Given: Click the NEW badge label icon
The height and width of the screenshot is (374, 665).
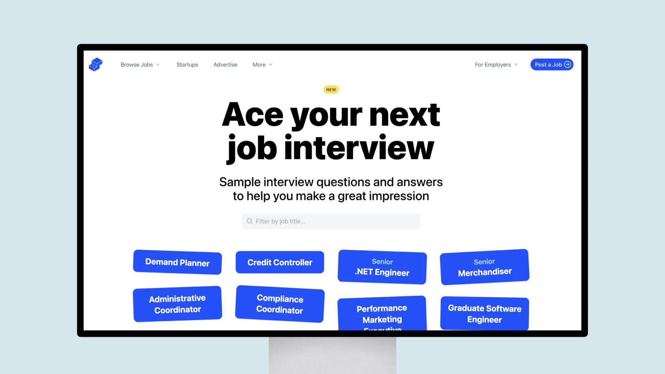Looking at the screenshot, I should (331, 89).
